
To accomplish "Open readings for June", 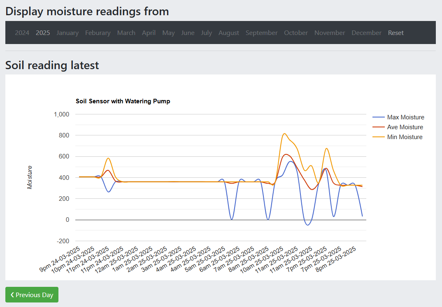I will (188, 33).
